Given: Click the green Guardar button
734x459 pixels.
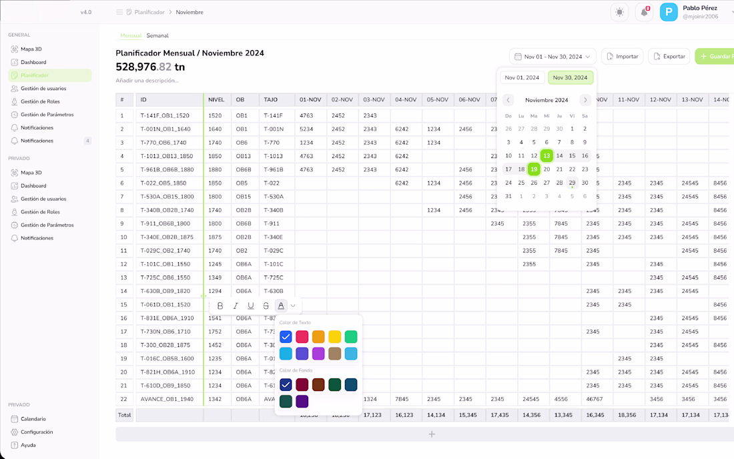Looking at the screenshot, I should coord(715,57).
